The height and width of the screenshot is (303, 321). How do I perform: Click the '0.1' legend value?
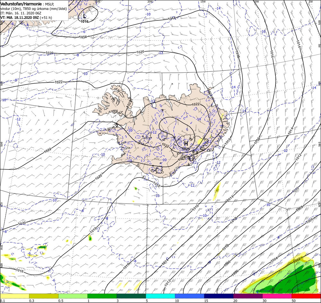click(3, 301)
